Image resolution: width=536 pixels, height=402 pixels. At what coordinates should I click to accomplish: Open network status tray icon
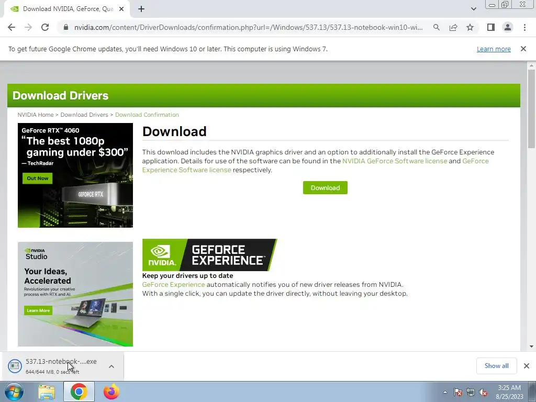(x=471, y=393)
